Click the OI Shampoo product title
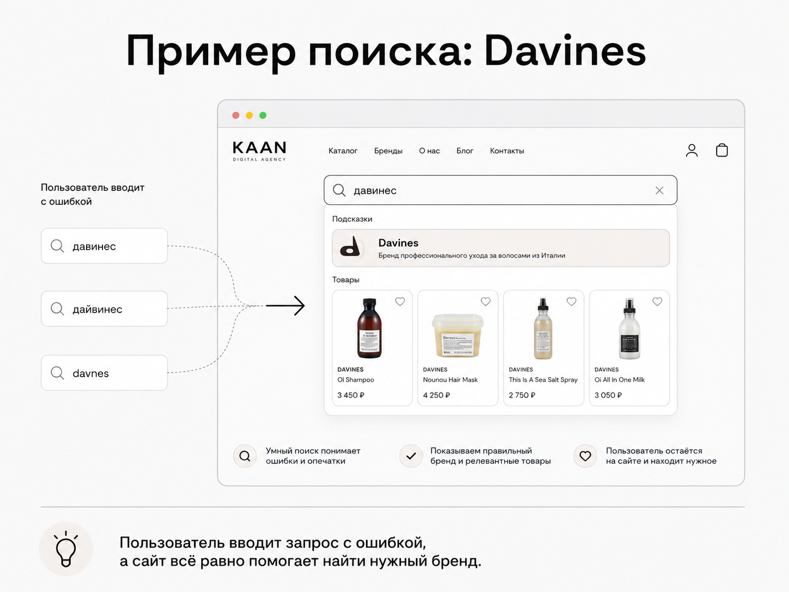This screenshot has width=789, height=592. [356, 380]
